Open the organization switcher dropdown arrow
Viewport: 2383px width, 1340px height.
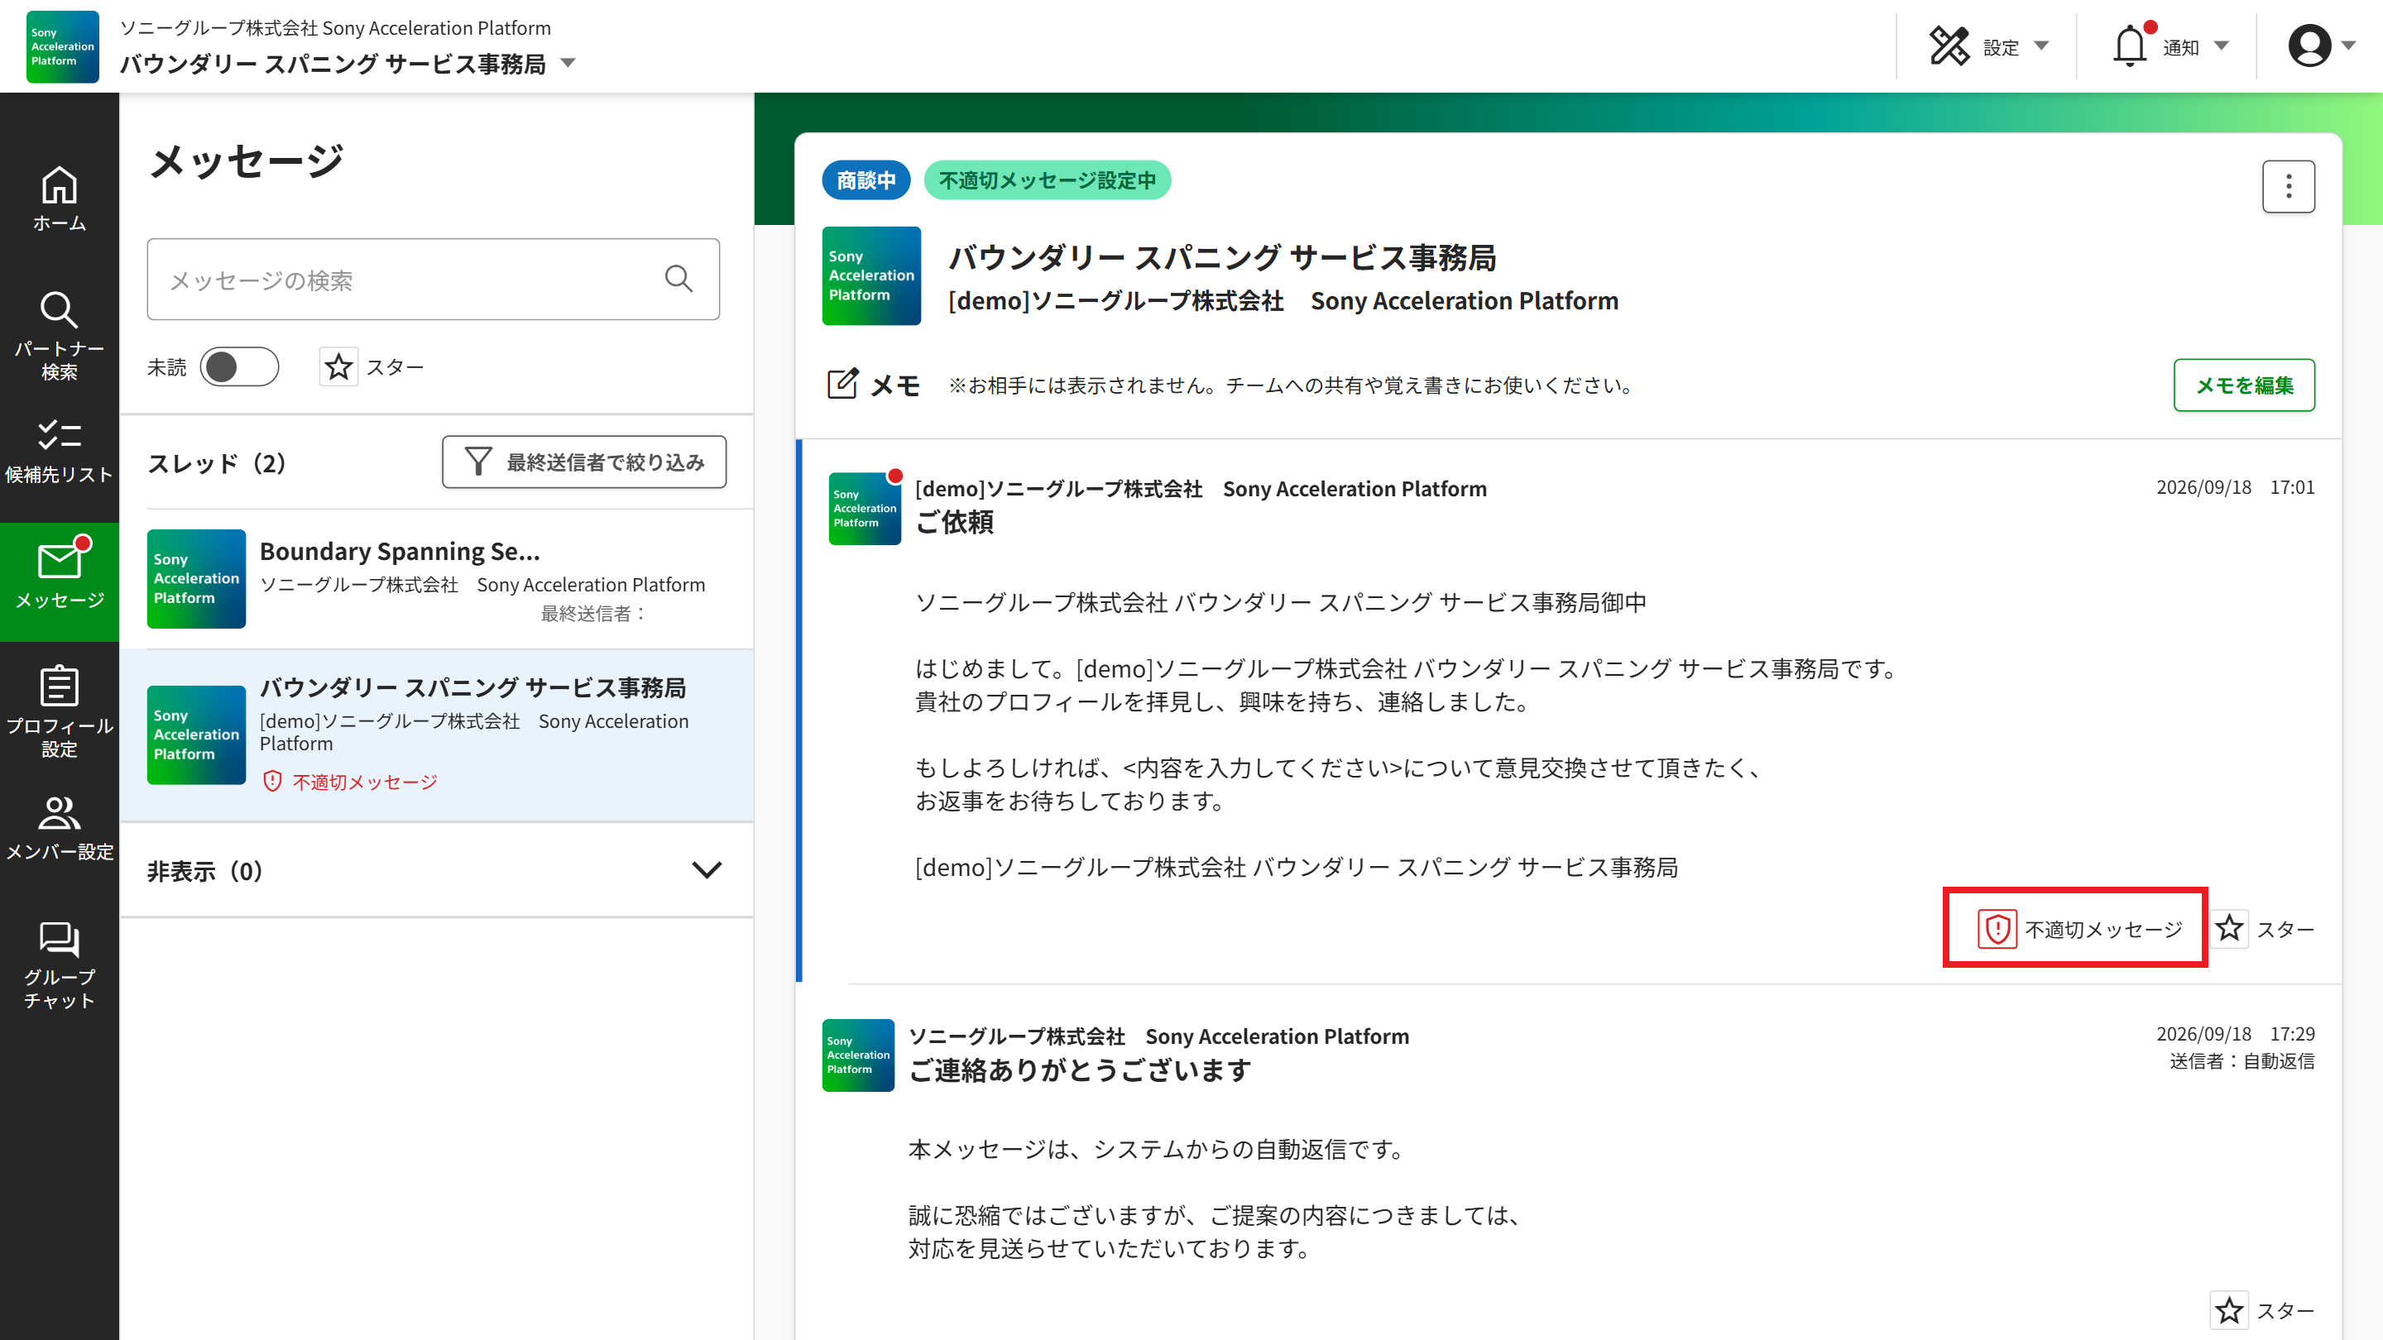(569, 64)
